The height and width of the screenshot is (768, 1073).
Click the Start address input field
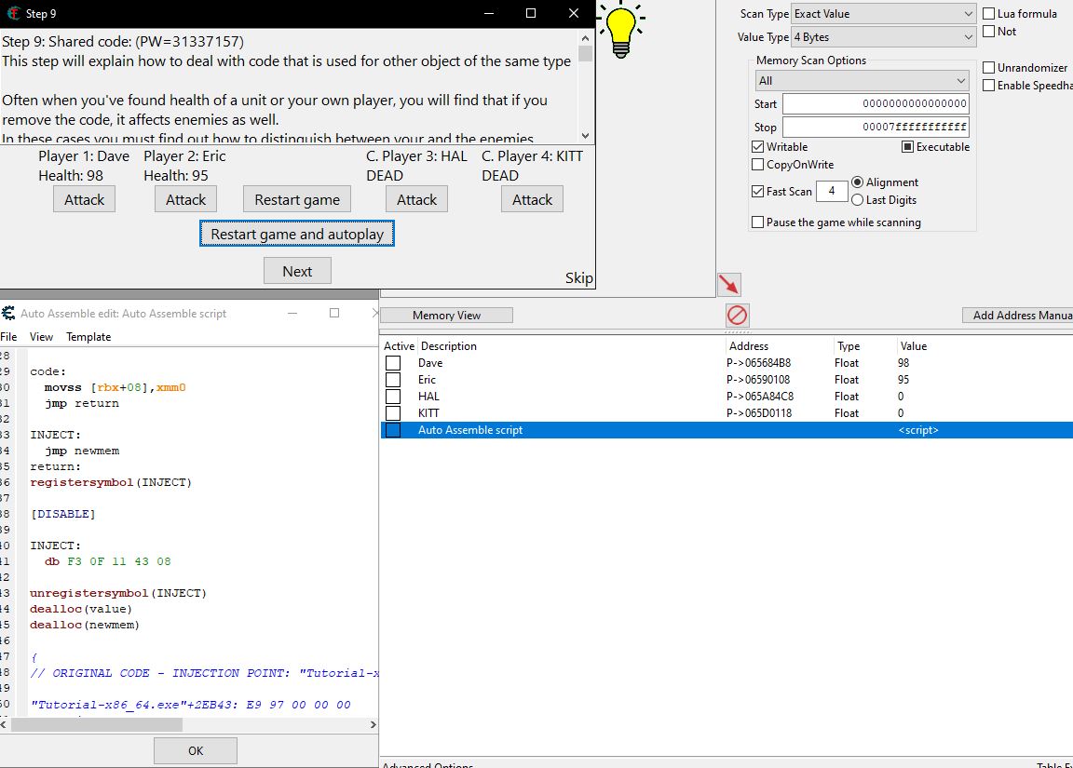coord(876,104)
